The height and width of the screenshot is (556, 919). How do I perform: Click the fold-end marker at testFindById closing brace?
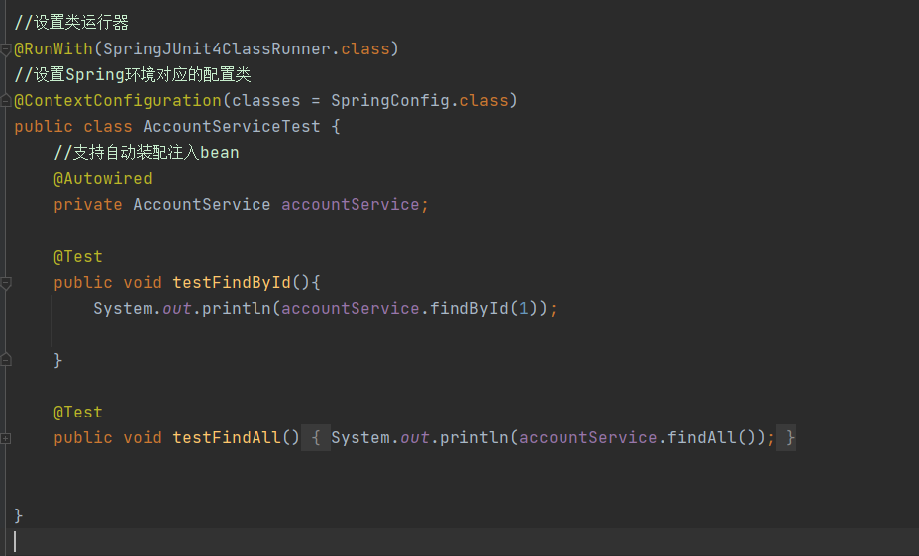click(5, 360)
